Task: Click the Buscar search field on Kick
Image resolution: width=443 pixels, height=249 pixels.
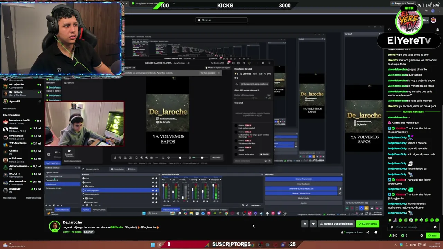Action: click(221, 20)
